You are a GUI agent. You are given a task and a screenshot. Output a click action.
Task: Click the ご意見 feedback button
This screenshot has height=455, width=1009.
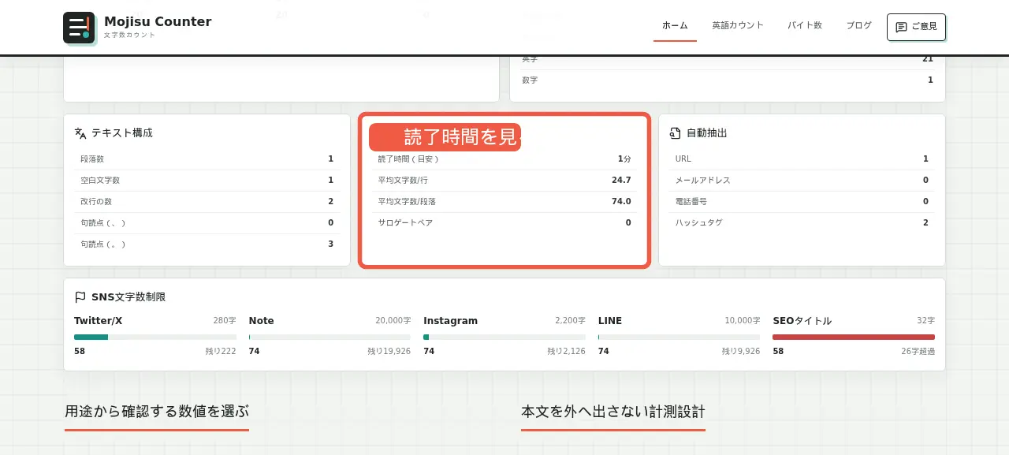click(916, 27)
